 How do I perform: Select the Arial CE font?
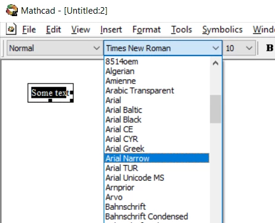click(x=157, y=129)
